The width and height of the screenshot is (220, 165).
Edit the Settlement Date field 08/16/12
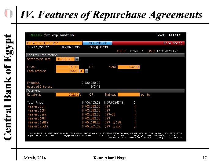[x=65, y=59]
